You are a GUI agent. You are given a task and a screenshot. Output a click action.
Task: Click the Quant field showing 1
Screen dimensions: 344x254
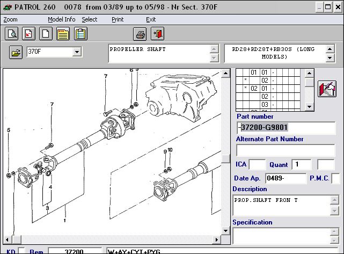(x=302, y=165)
